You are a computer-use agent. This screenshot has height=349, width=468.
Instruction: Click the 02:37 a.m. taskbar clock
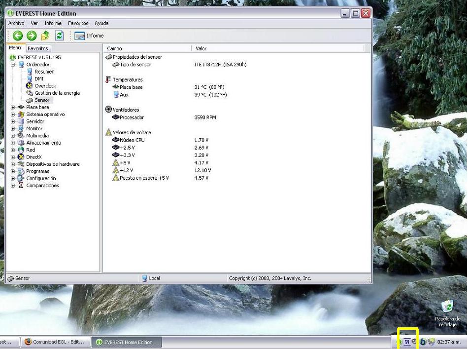[x=449, y=342]
